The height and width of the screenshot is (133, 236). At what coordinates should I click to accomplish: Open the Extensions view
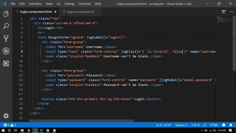[x=6, y=63]
